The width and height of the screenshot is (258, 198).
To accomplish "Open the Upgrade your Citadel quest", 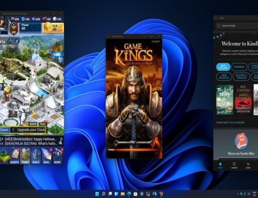I will click(29, 130).
